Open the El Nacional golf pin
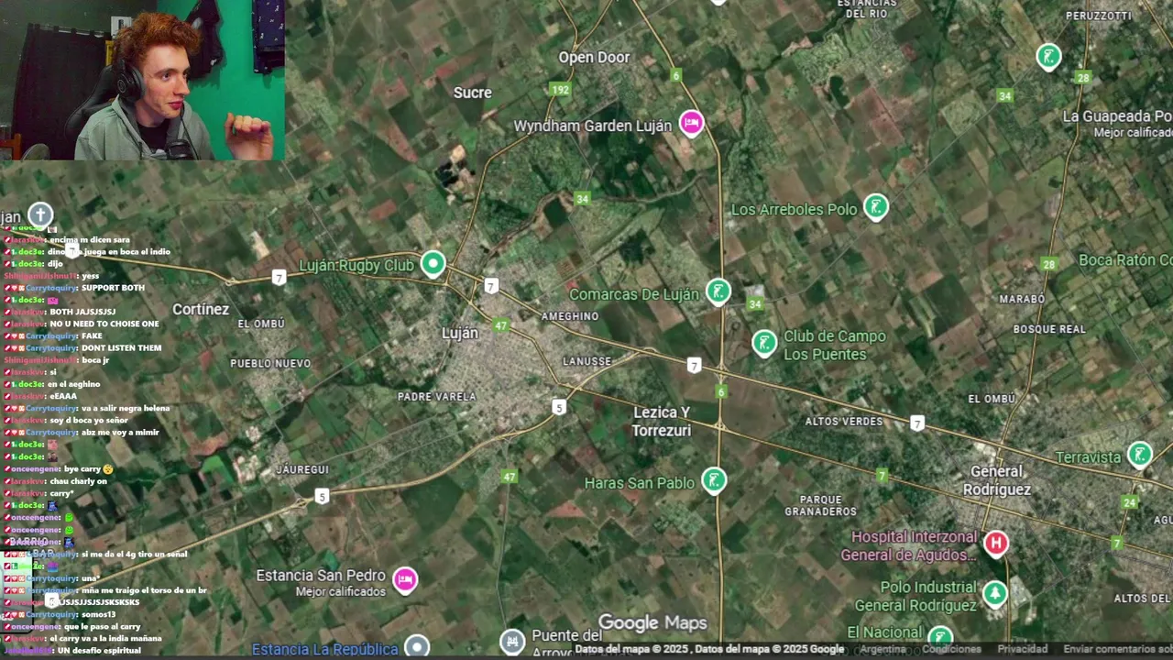Screen dimensions: 1173x660 click(x=940, y=635)
